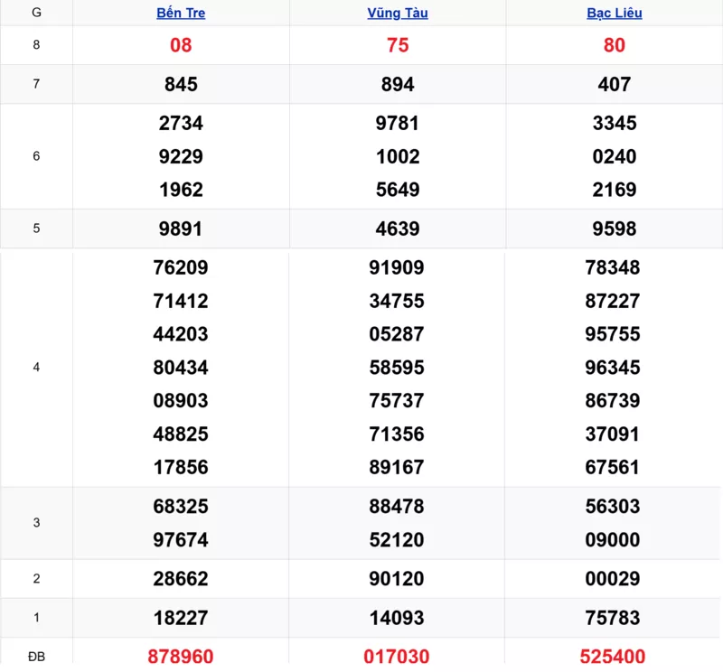Click the G column header cell
723x672 pixels.
(x=36, y=14)
